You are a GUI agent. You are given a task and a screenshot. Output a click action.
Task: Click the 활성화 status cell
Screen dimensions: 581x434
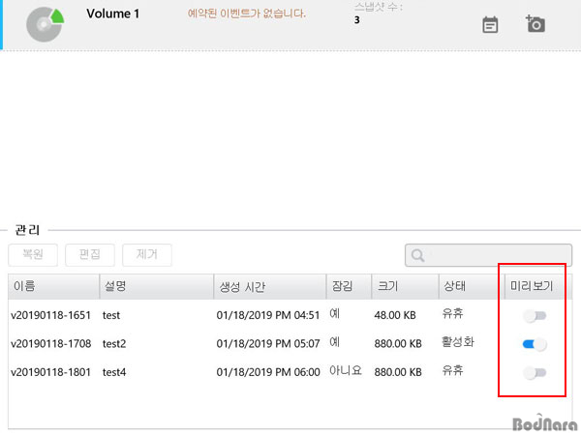pyautogui.click(x=458, y=342)
